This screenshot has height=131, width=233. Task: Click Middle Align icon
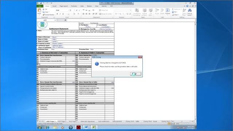[x=86, y=10]
